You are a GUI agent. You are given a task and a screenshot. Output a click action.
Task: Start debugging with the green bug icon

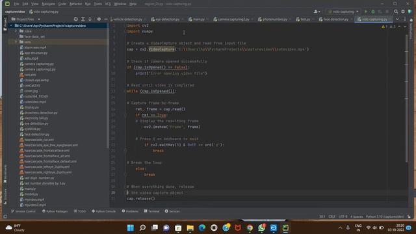tap(373, 12)
